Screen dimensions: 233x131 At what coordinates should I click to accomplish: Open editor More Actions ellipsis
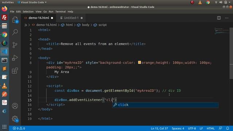[x=226, y=18]
